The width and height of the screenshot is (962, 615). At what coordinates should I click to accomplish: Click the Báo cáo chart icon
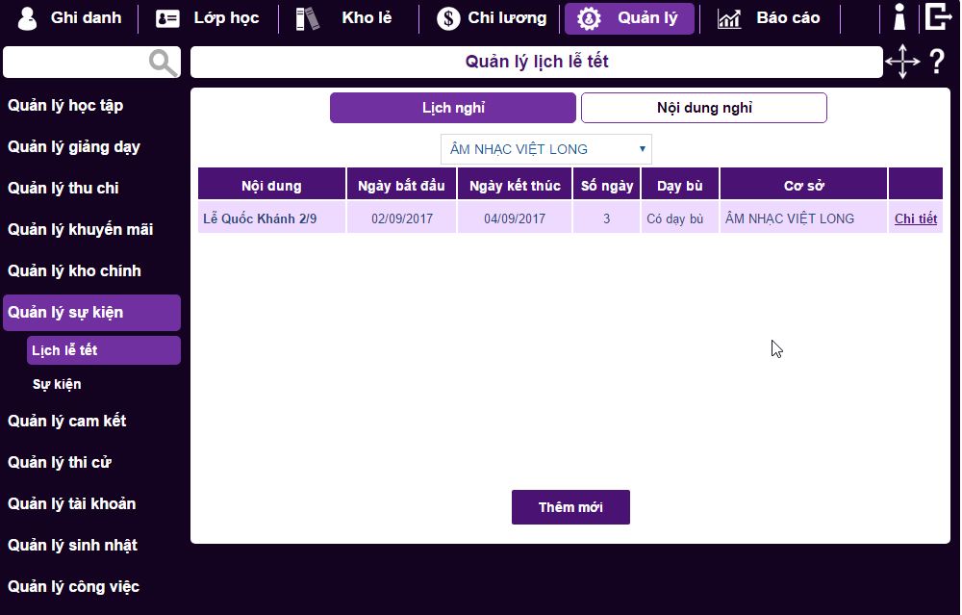pos(729,18)
